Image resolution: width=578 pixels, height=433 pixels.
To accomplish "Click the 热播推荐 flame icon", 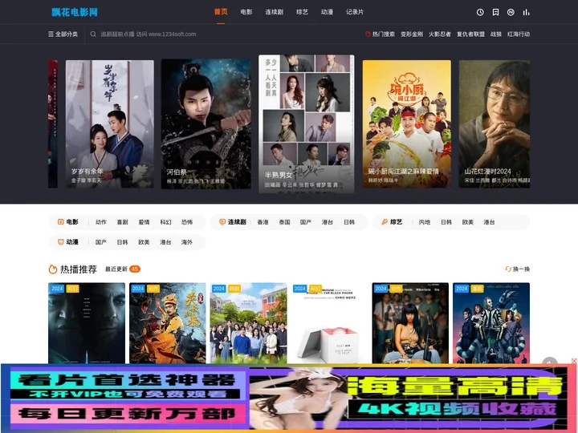I will point(53,269).
